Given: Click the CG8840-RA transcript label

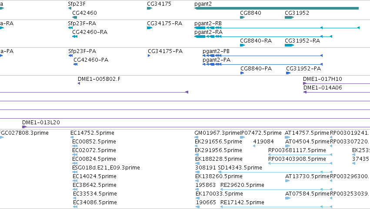Looking at the screenshot, I should (x=256, y=41).
